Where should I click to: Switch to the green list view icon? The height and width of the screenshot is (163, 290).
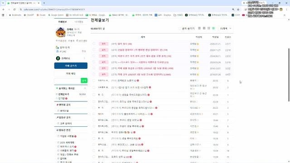pos(213,28)
